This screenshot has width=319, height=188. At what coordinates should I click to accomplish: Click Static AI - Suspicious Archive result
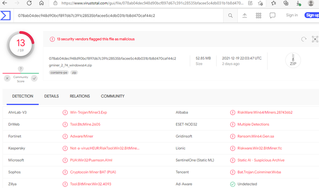pos(261,160)
